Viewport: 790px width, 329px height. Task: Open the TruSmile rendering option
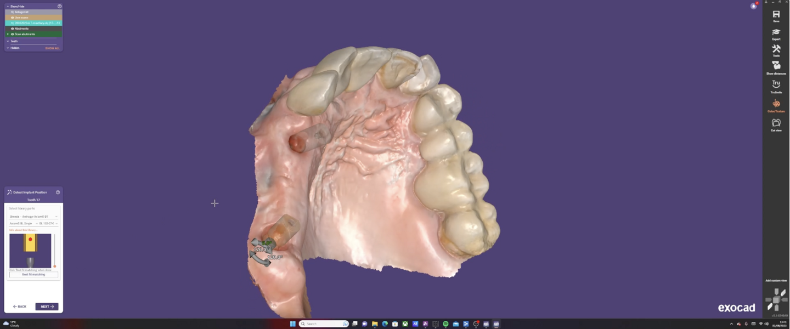tap(776, 86)
